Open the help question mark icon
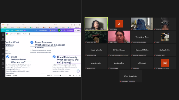This screenshot has width=179, height=100. point(79,76)
